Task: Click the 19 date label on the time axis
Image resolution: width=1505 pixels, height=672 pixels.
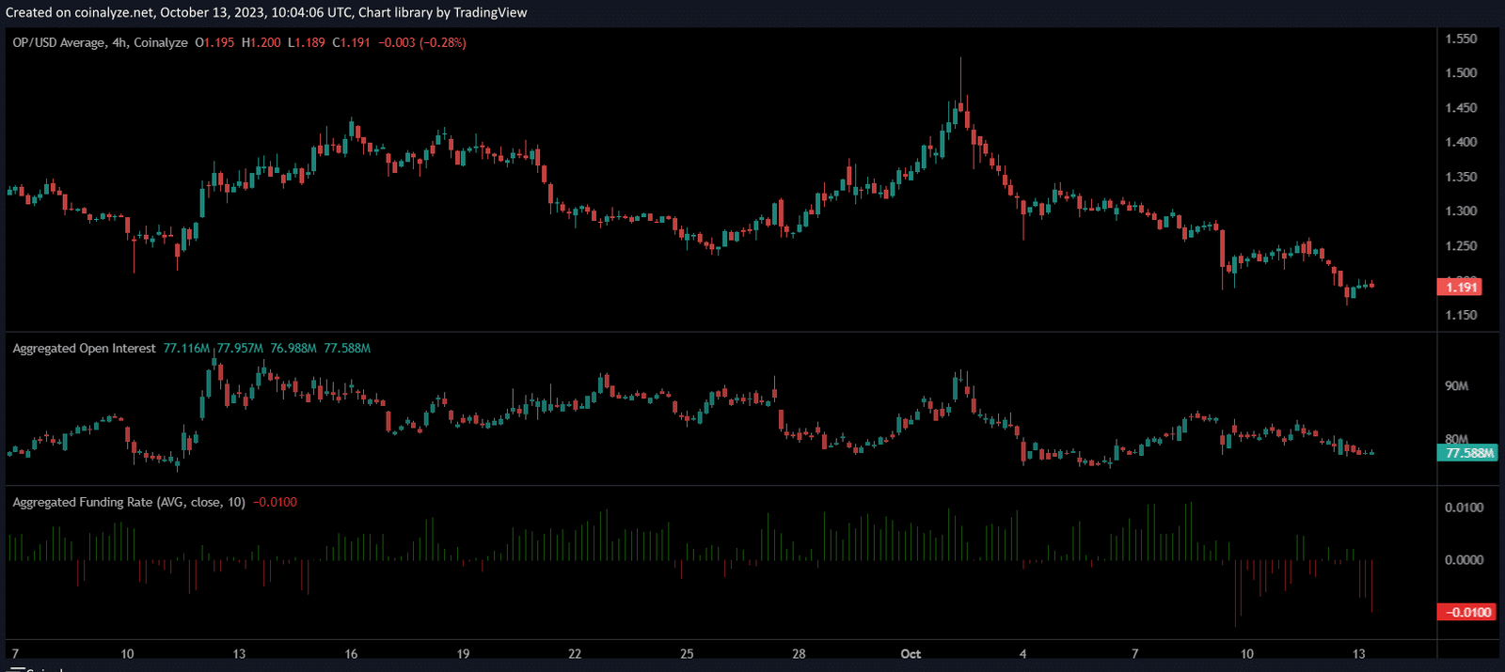Action: pyautogui.click(x=463, y=654)
